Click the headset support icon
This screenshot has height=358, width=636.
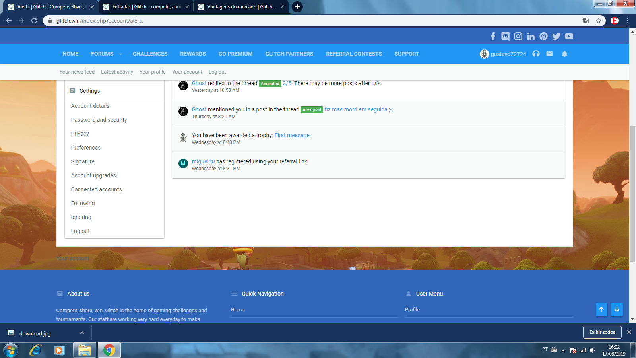pyautogui.click(x=536, y=54)
